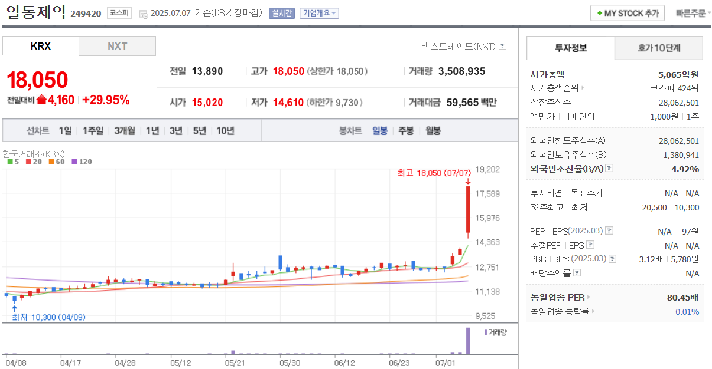Click the purple 120-day moving average legend swatch
Viewport: 712px width, 369px height.
point(74,162)
